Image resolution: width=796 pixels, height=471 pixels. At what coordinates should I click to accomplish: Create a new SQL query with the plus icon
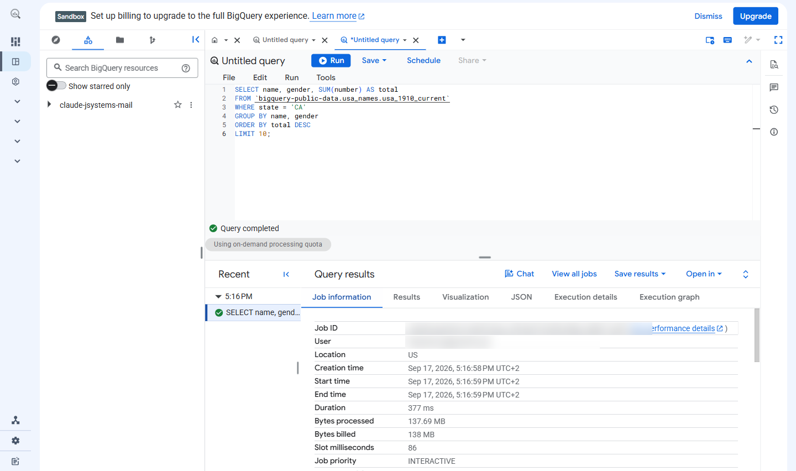pos(442,40)
